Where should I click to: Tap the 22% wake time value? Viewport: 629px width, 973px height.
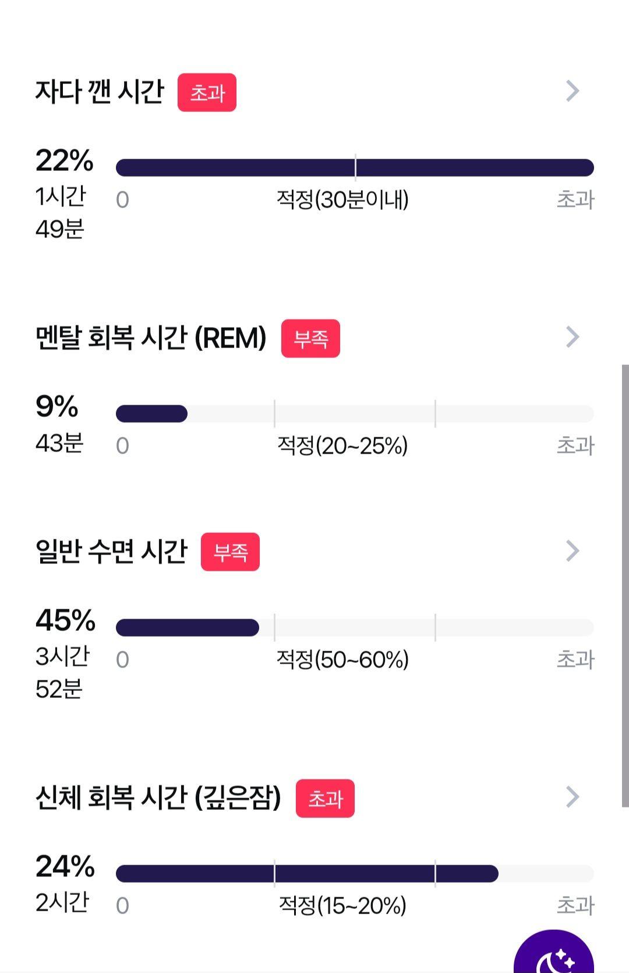coord(64,160)
